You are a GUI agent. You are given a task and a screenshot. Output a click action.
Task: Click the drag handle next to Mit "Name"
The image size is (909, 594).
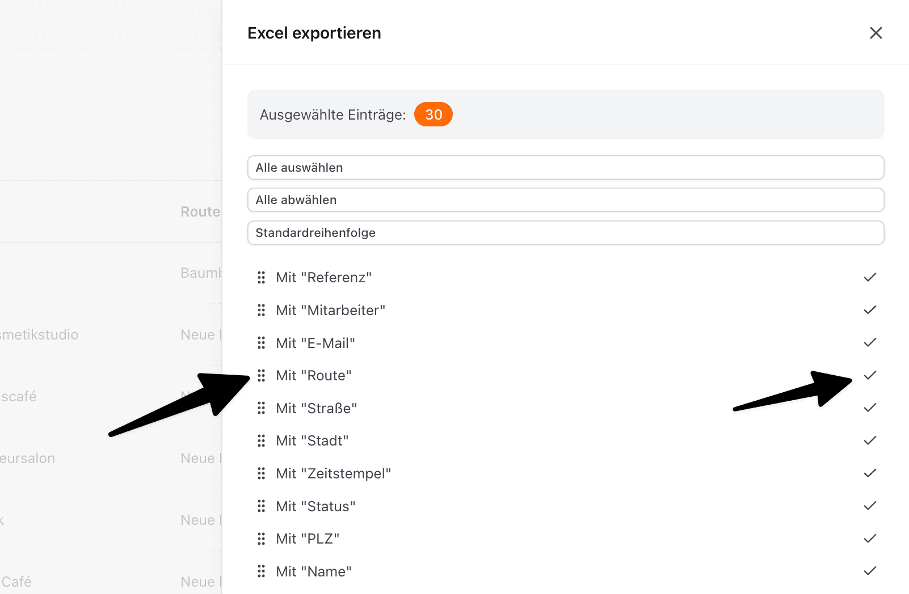pyautogui.click(x=262, y=571)
